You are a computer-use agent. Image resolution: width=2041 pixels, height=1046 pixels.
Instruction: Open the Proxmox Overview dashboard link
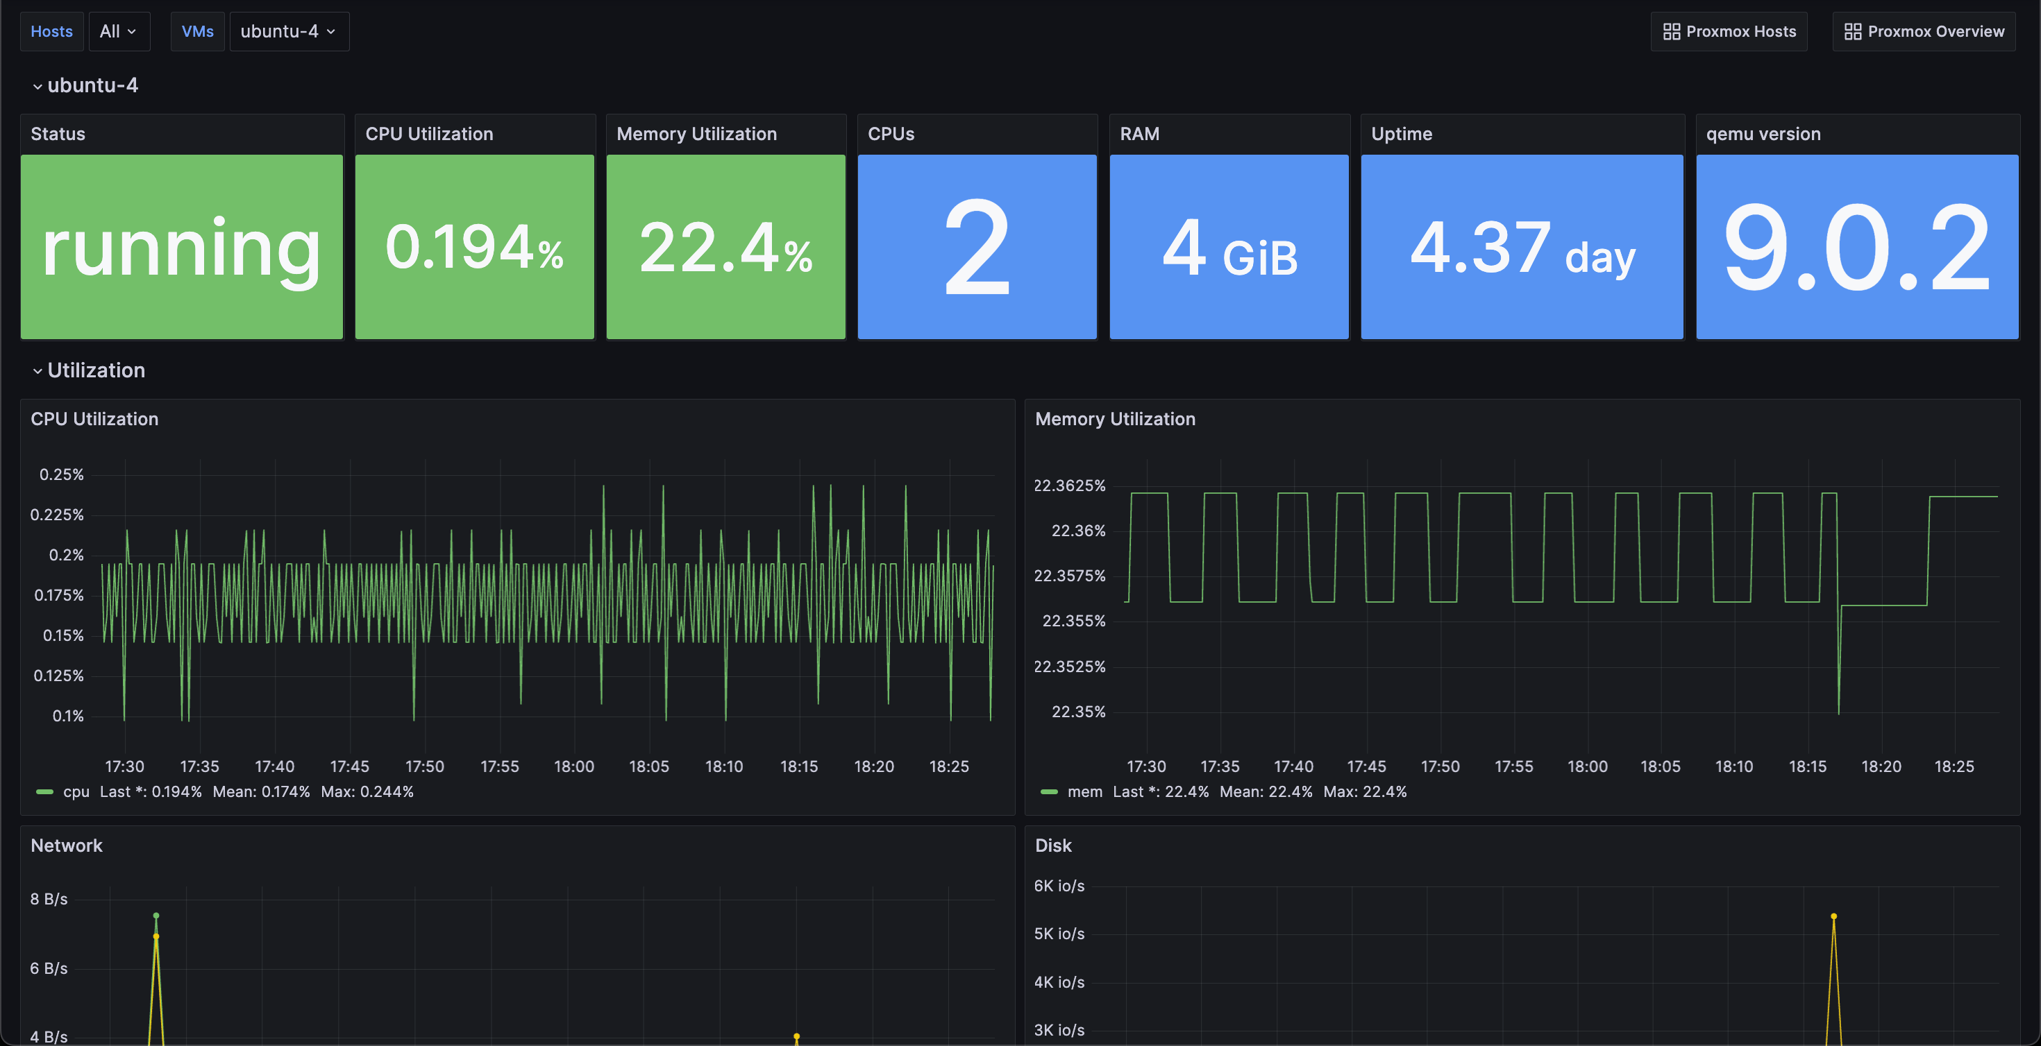[1935, 32]
